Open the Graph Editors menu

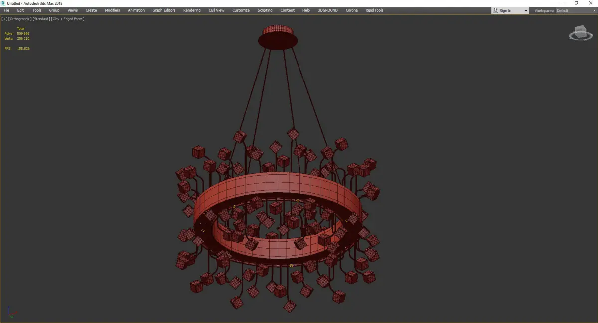[x=164, y=10]
